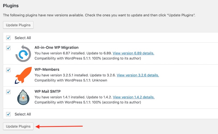Image resolution: width=218 pixels, height=134 pixels.
Task: Click the WP Mail SMTP title
Action: pos(47,91)
